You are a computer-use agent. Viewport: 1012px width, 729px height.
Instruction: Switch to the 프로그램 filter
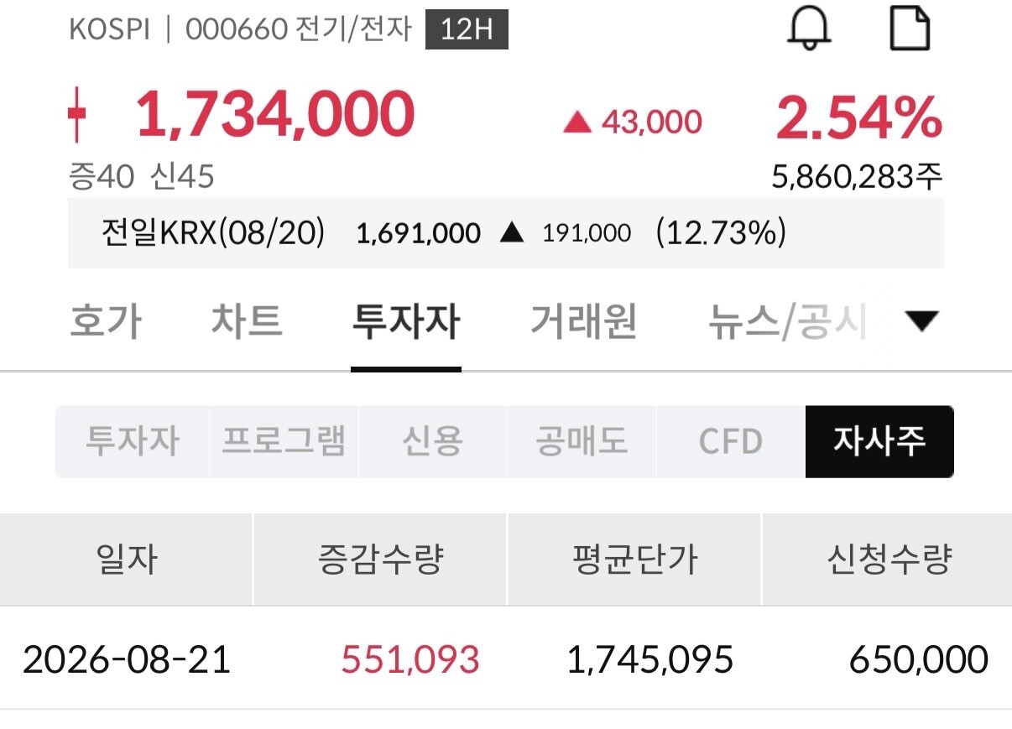click(284, 441)
